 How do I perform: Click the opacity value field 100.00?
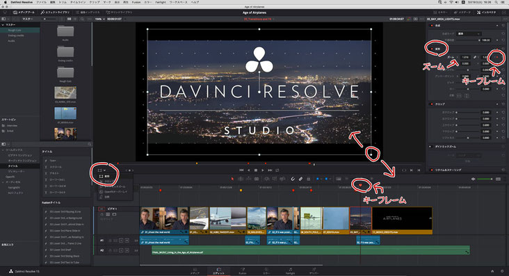pos(485,40)
